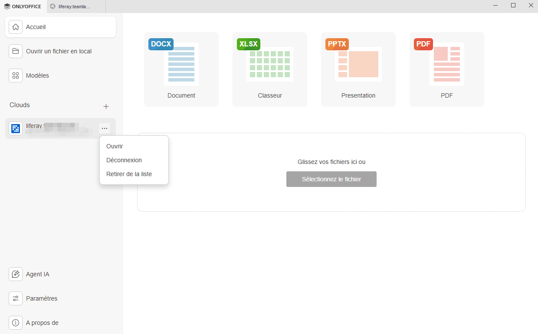The width and height of the screenshot is (538, 334).
Task: Open Paramètres settings sliders icon
Action: pyautogui.click(x=16, y=298)
